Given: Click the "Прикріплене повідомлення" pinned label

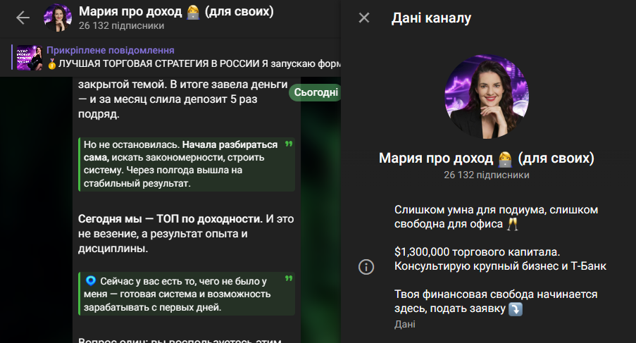Looking at the screenshot, I should click(111, 50).
